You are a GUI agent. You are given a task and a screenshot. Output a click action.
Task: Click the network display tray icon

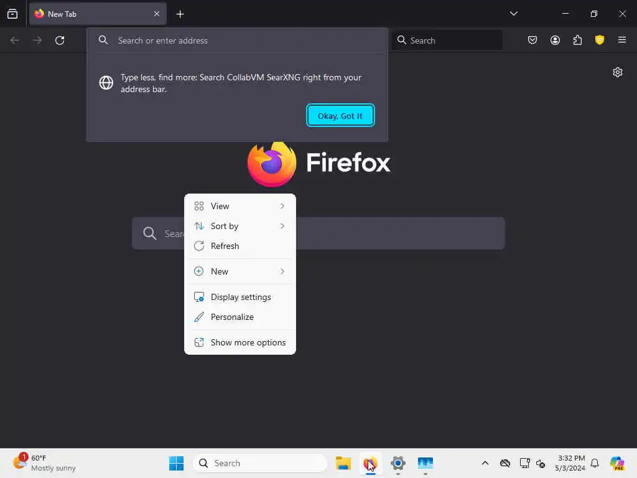(524, 463)
